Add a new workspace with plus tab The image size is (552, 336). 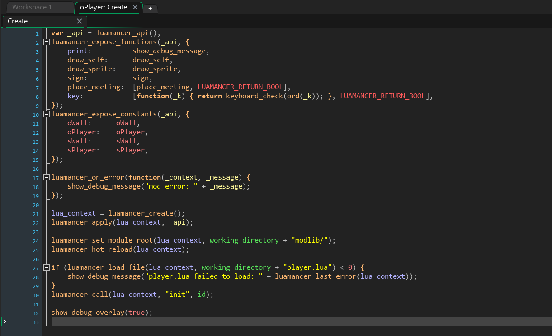click(x=150, y=9)
